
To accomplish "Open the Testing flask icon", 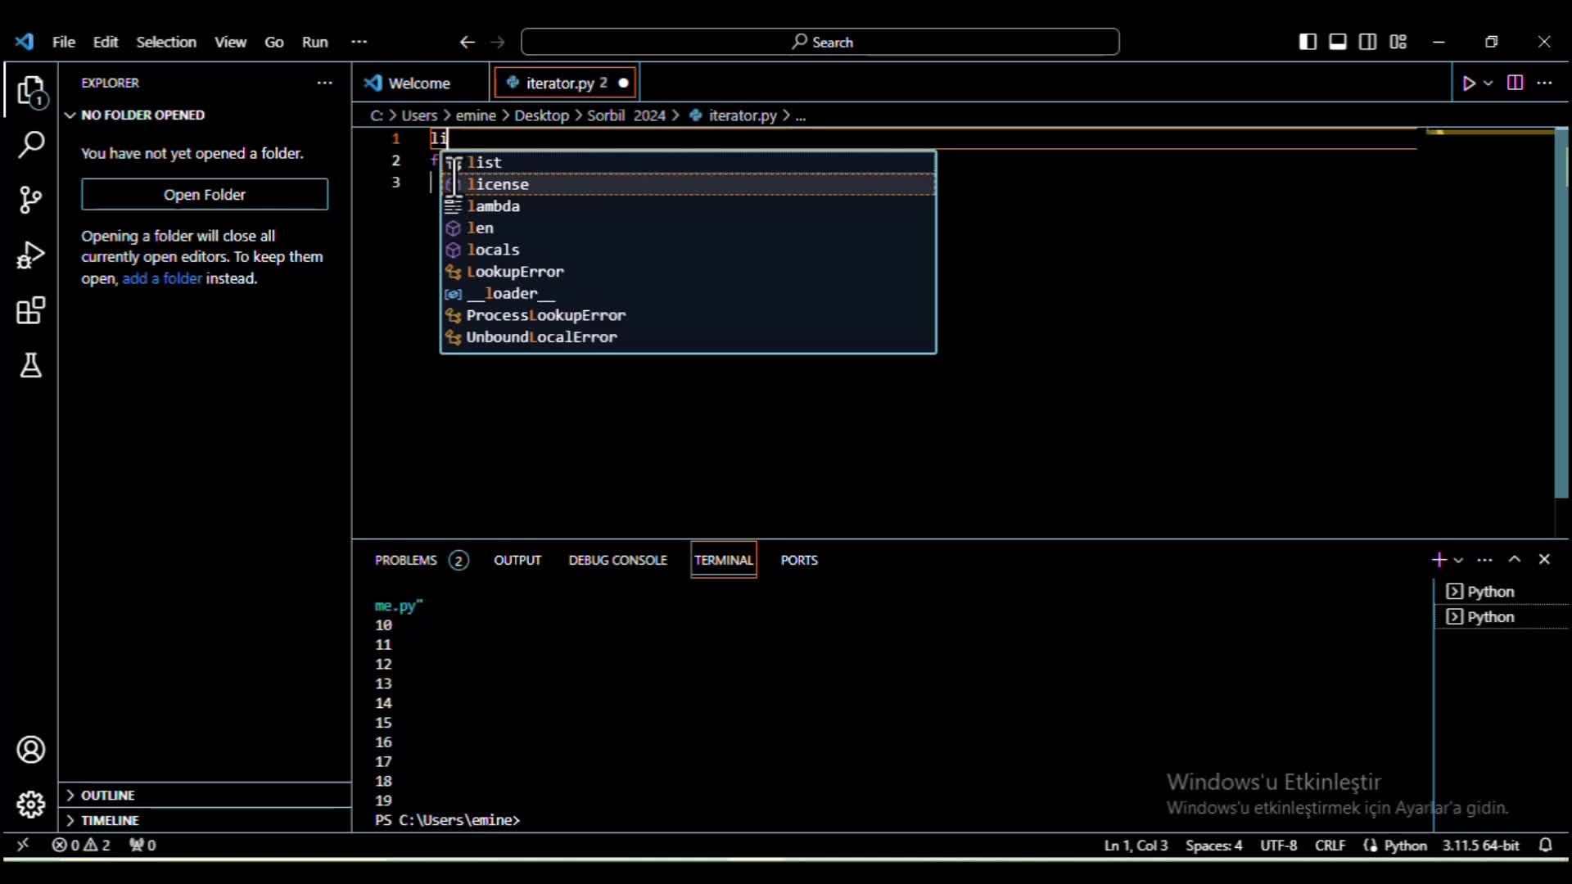I will pyautogui.click(x=31, y=365).
